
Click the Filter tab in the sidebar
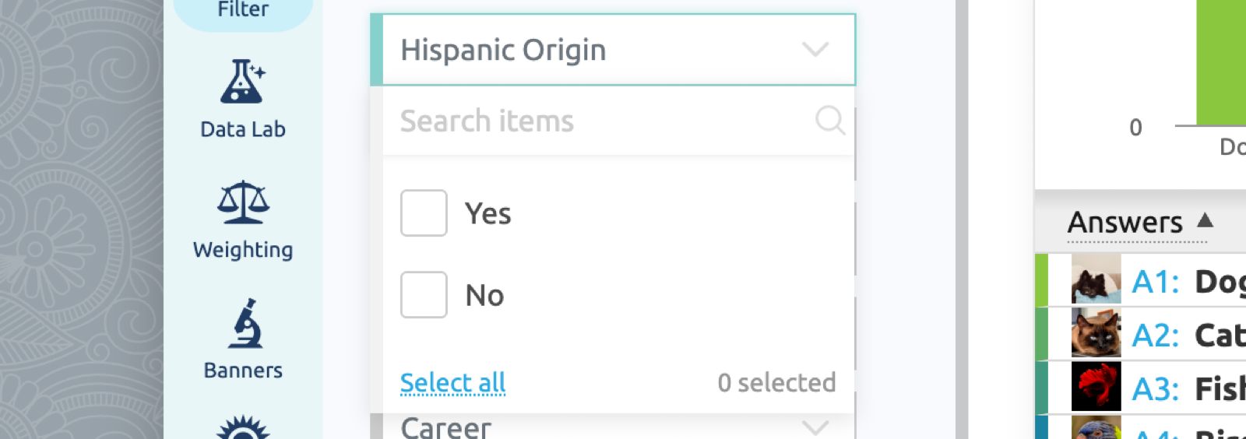[x=243, y=12]
